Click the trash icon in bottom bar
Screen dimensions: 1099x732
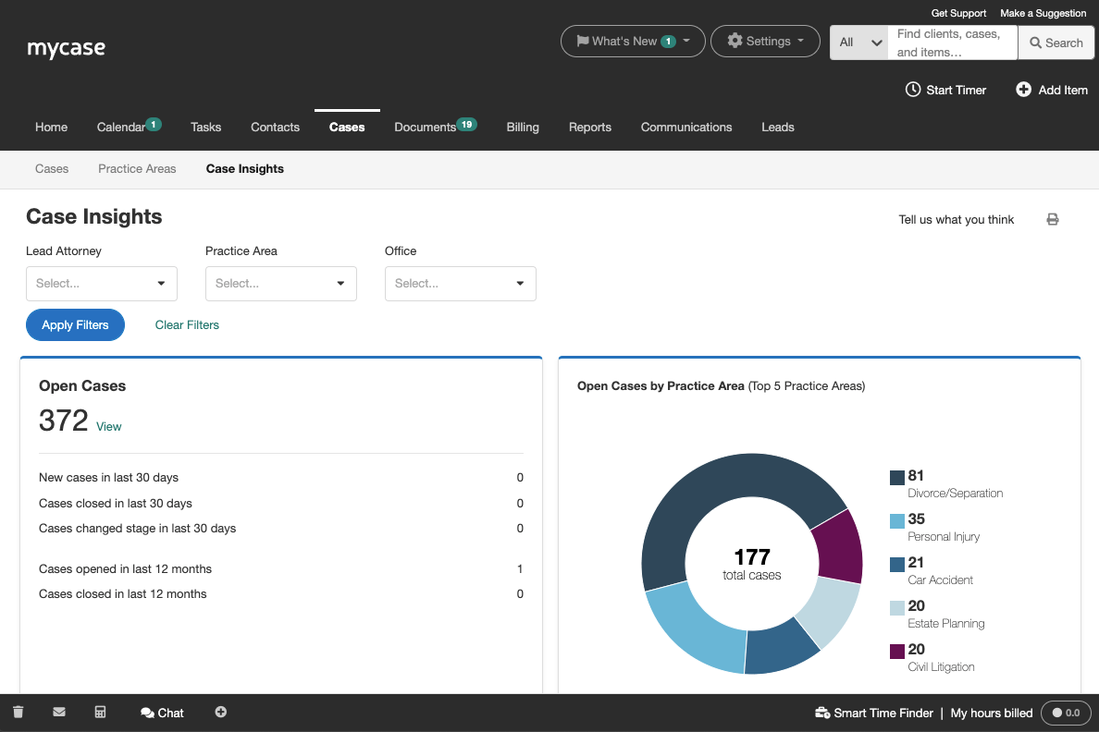[19, 713]
